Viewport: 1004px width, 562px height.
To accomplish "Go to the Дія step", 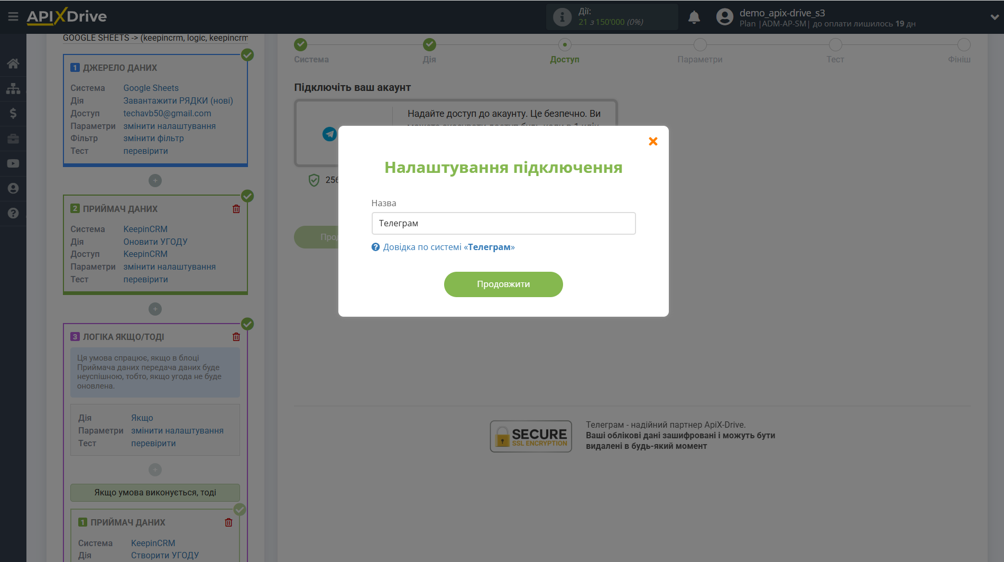I will pyautogui.click(x=429, y=44).
